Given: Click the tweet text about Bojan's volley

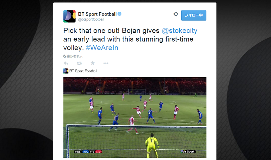Looking at the screenshot, I should pos(130,39).
